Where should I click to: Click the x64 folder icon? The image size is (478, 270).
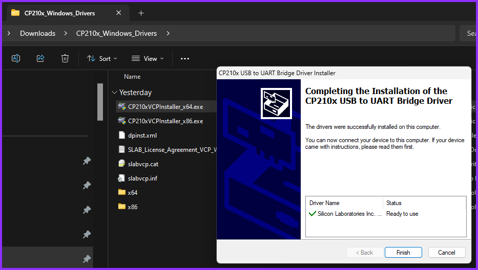(121, 192)
